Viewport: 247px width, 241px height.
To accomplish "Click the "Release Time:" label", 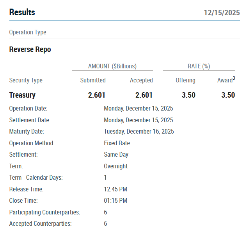I will pyautogui.click(x=27, y=189).
